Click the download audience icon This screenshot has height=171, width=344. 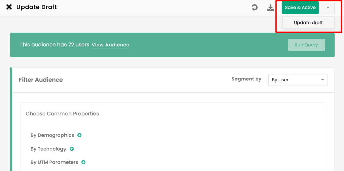pyautogui.click(x=270, y=8)
